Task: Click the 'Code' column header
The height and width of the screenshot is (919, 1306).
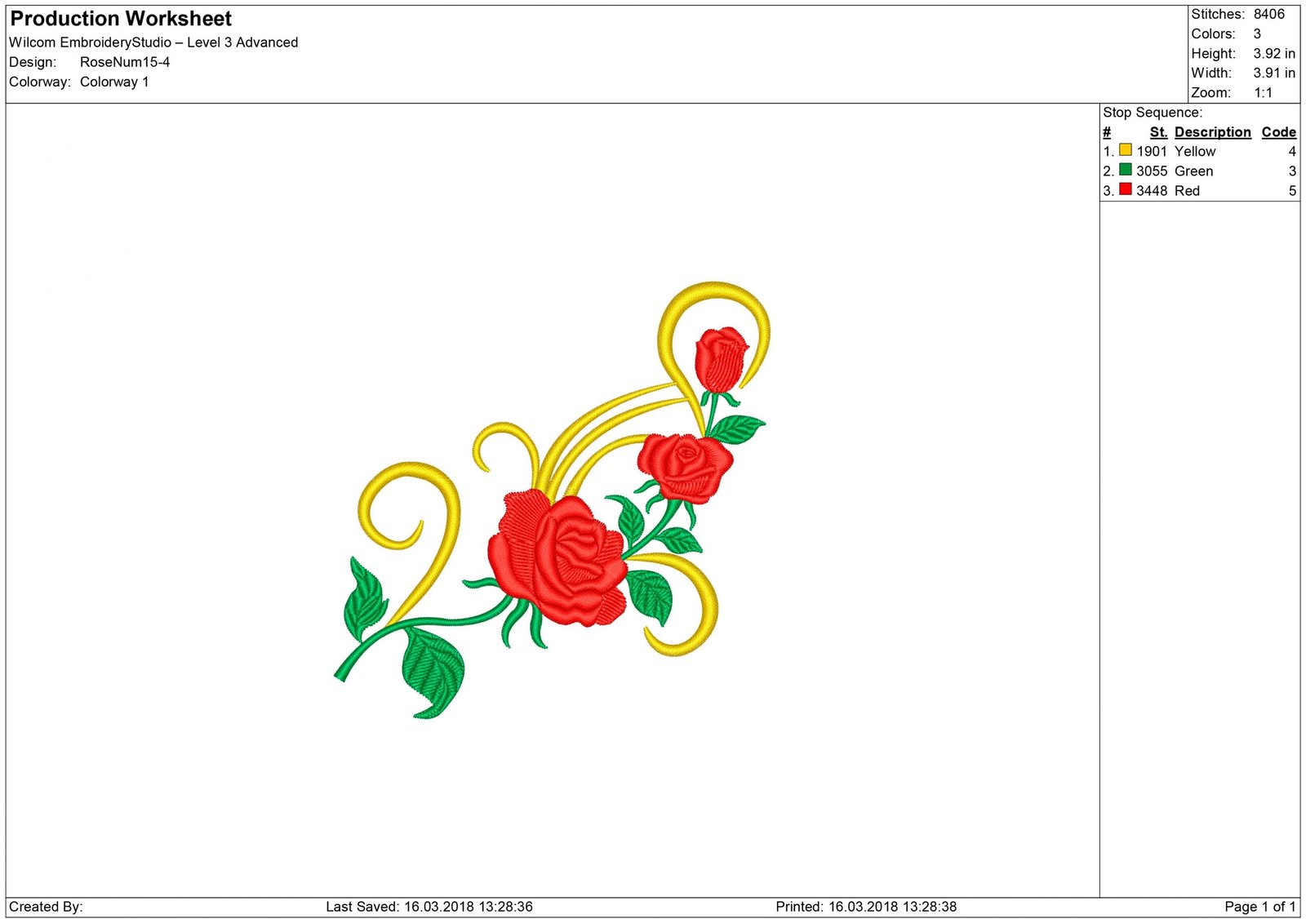Action: point(1279,132)
